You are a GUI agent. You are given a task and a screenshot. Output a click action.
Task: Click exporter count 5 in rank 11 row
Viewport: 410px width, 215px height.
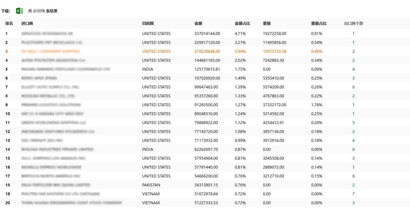coord(353,123)
